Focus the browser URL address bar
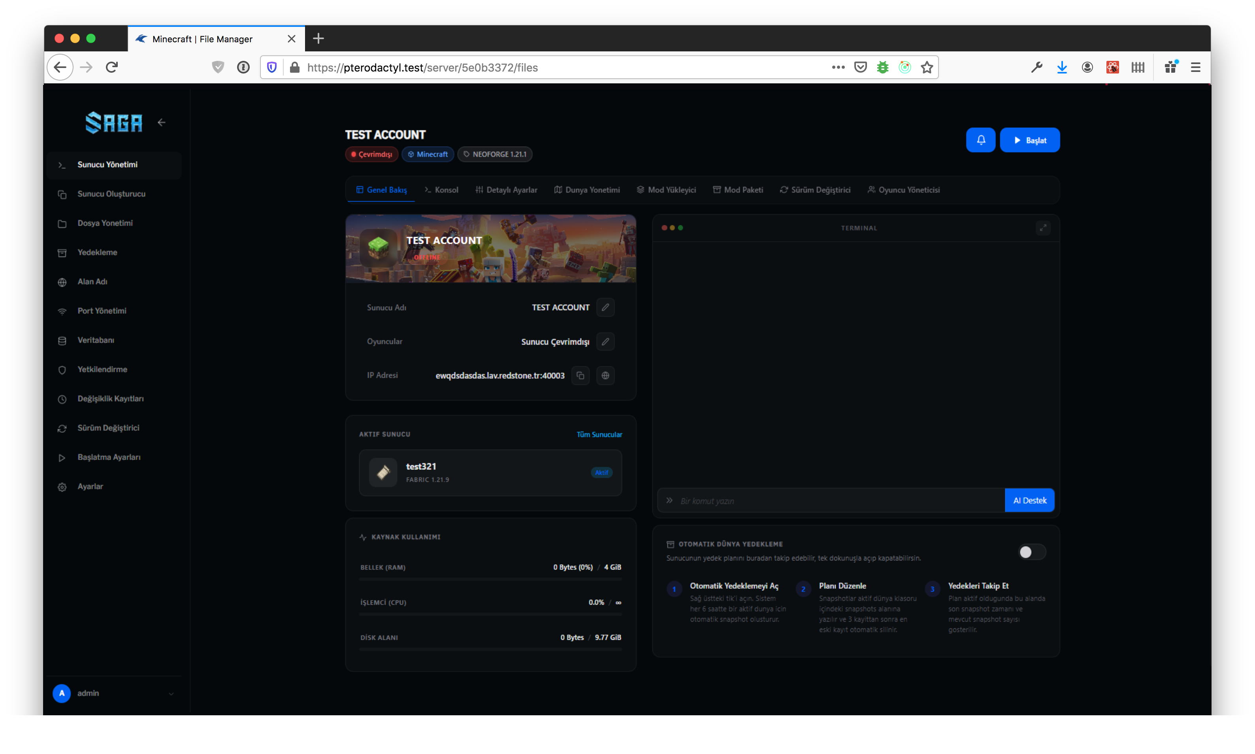This screenshot has width=1255, height=754. (x=564, y=67)
